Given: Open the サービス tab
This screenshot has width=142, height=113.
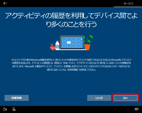Looking at the screenshot, I should (128, 4).
